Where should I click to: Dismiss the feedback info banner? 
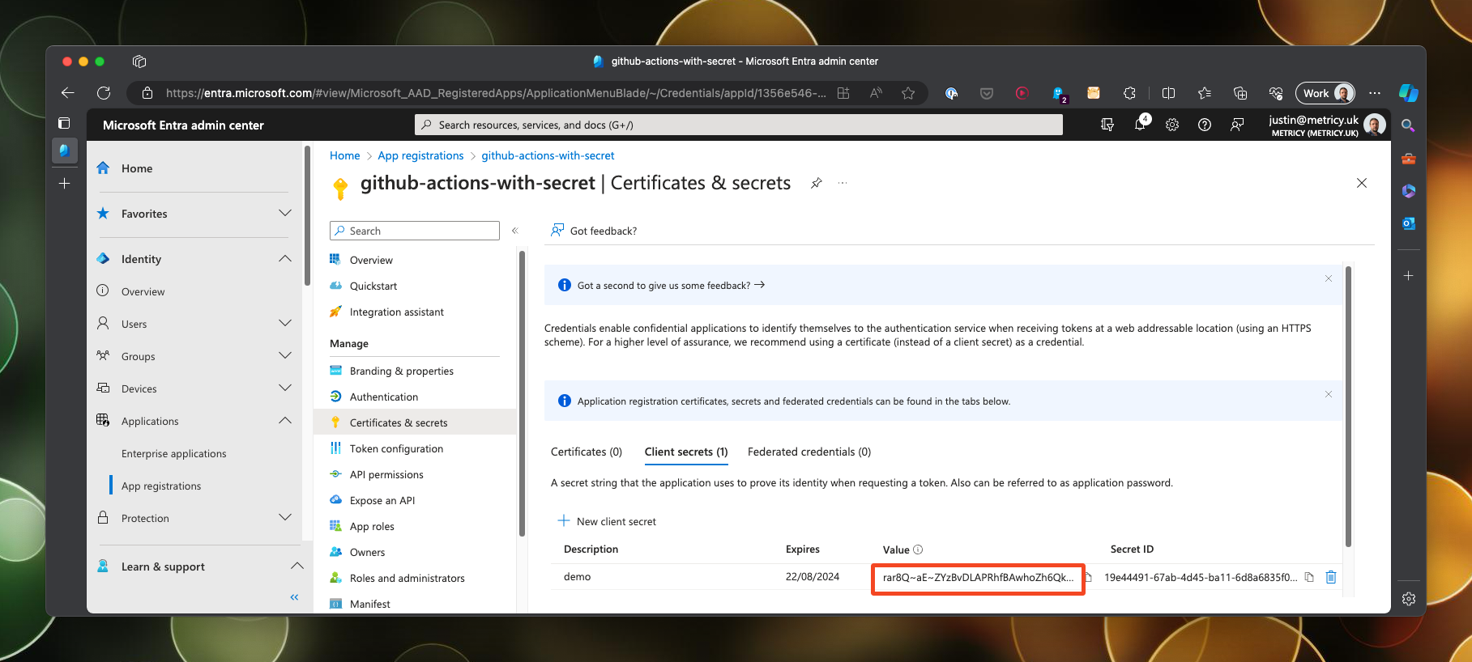(x=1329, y=278)
